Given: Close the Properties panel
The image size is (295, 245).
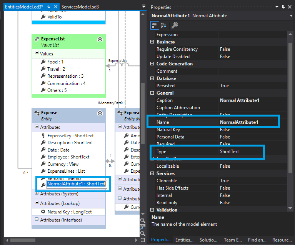Looking at the screenshot, I should pyautogui.click(x=290, y=7).
